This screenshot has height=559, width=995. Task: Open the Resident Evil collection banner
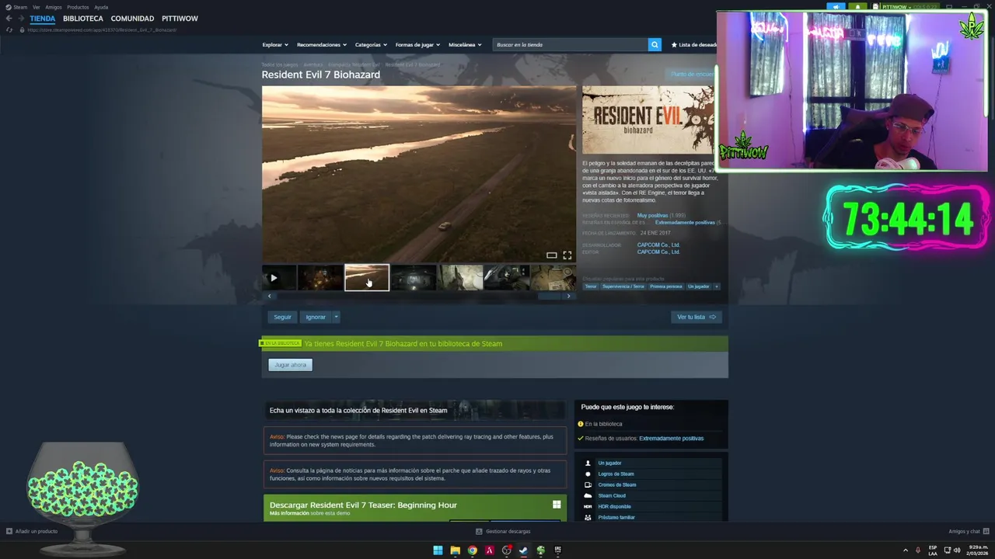point(415,410)
